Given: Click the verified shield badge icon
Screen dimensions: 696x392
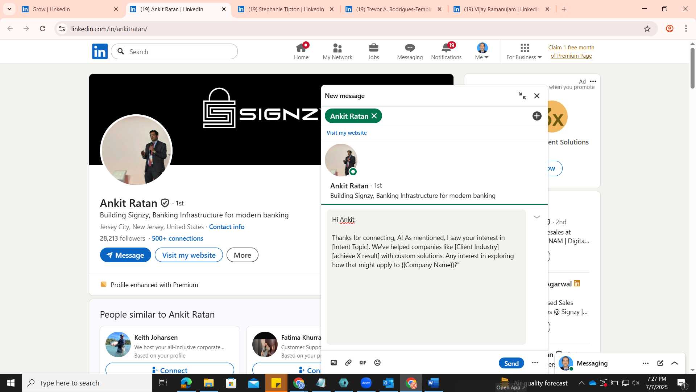Looking at the screenshot, I should click(165, 203).
